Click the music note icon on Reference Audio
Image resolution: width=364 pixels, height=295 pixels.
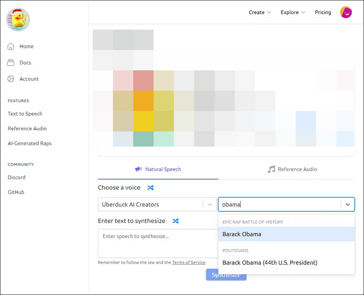[x=271, y=169]
